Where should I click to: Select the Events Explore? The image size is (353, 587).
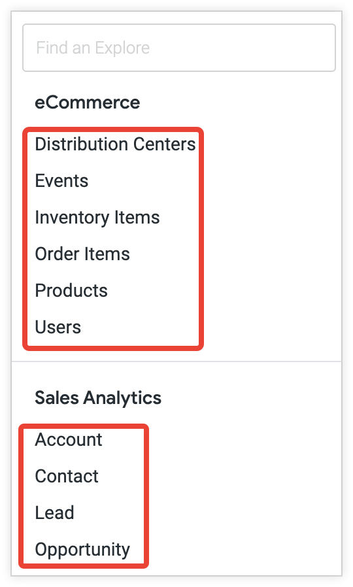(61, 181)
